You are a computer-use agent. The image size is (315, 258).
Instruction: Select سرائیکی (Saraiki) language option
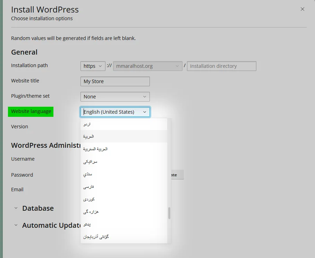tap(124, 162)
